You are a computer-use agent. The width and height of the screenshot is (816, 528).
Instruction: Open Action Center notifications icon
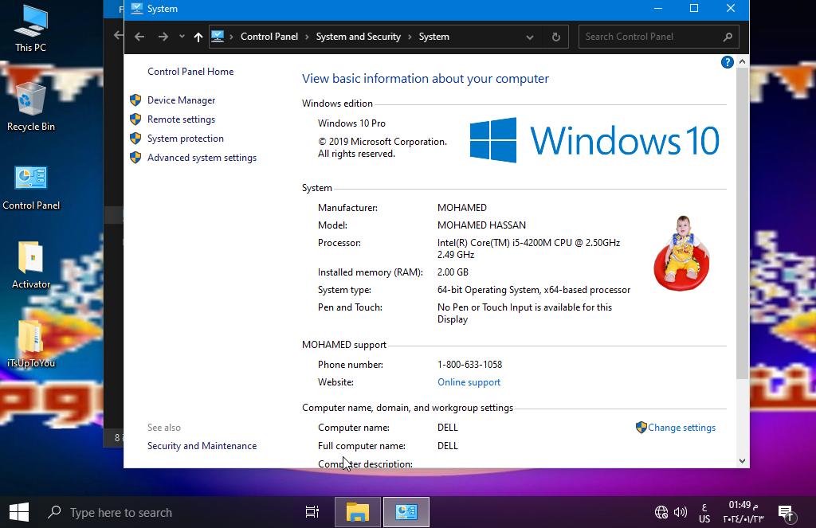[787, 513]
